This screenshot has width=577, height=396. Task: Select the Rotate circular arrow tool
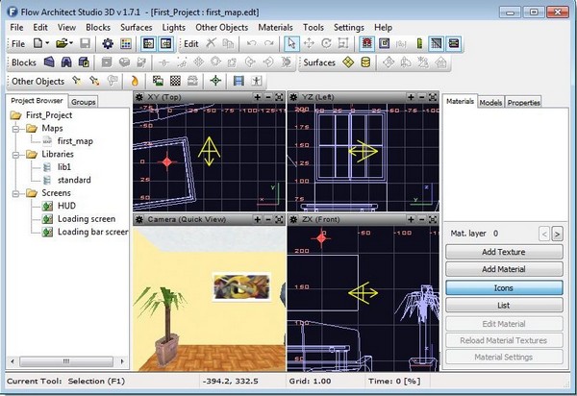click(x=326, y=43)
